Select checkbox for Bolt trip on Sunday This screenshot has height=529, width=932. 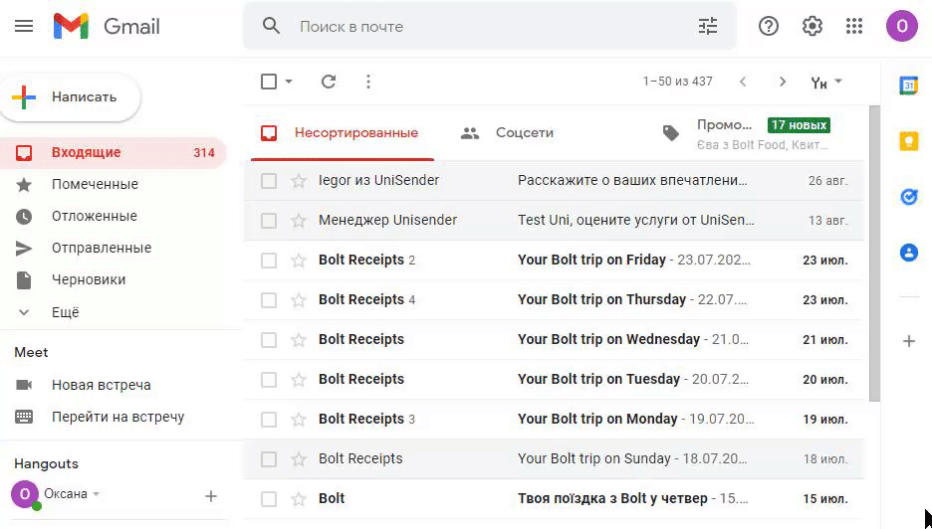(x=269, y=459)
